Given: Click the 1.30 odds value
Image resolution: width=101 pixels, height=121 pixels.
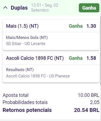Looking at the screenshot, I should pyautogui.click(x=91, y=26).
